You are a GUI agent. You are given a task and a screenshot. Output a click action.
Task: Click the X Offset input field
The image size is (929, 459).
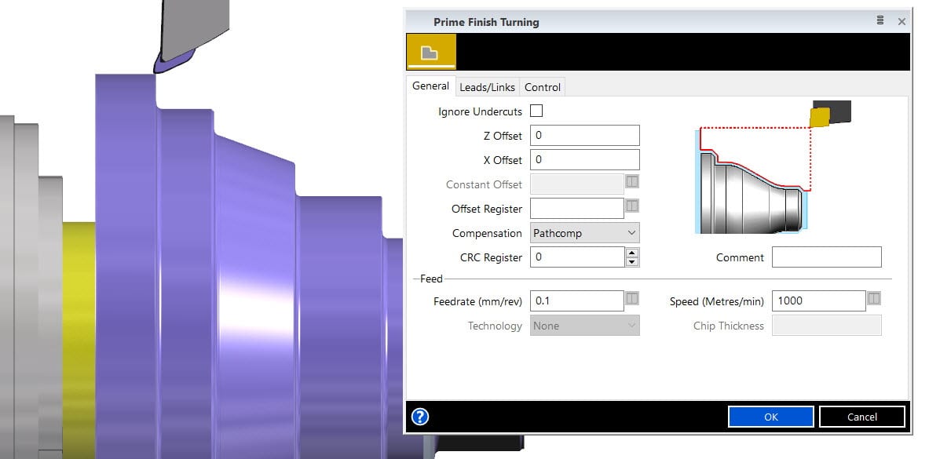[x=585, y=160]
